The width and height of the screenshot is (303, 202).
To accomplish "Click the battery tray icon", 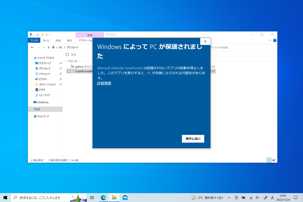I will click(x=243, y=197).
